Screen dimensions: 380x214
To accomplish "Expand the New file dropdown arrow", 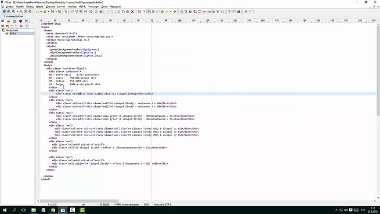I will click(x=41, y=11).
